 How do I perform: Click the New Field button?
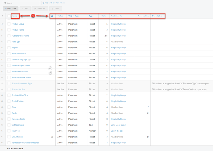click(10, 9)
